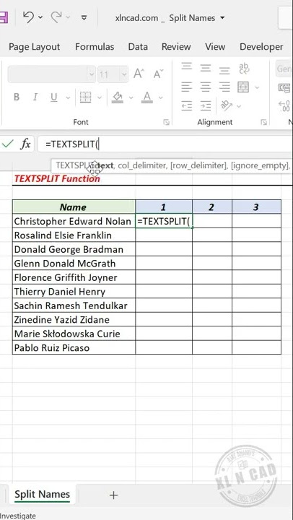Open the Developer tab
293x520 pixels.
[x=261, y=47]
